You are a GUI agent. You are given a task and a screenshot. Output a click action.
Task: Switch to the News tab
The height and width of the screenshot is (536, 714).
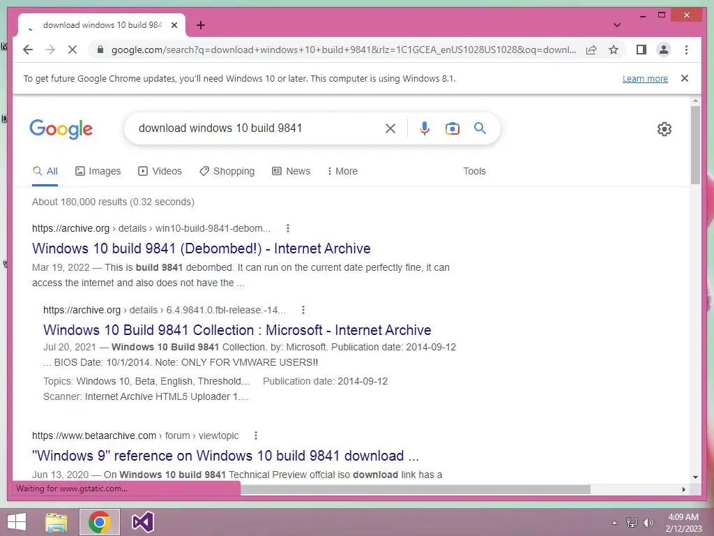pos(291,172)
